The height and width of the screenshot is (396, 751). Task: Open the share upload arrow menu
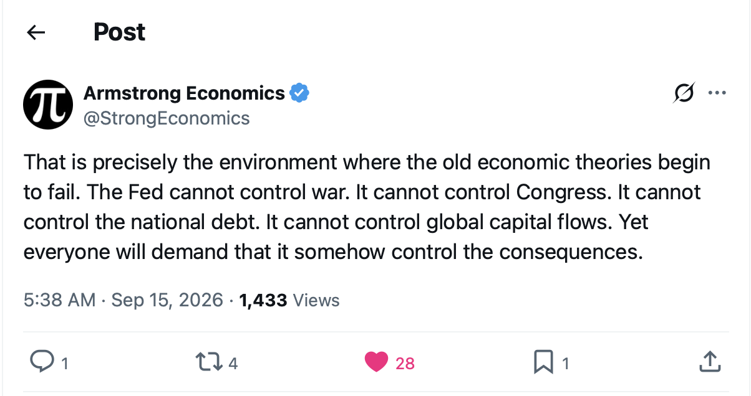coord(710,361)
